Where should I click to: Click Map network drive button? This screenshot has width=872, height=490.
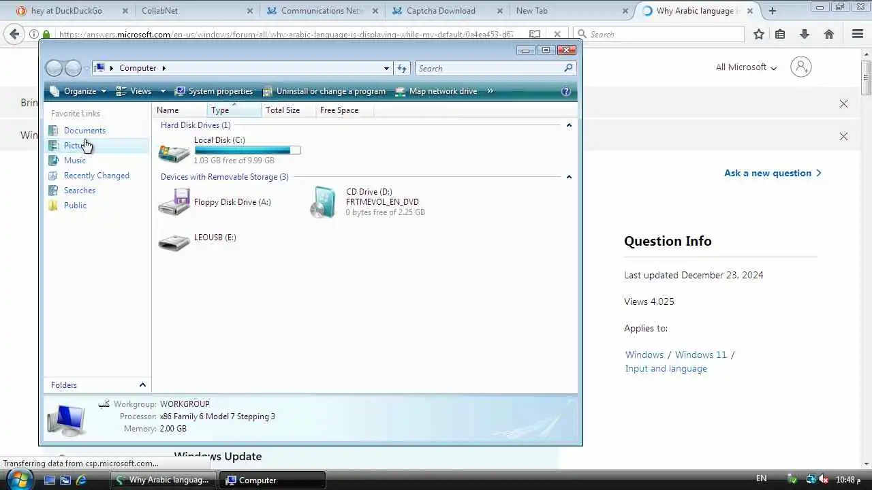click(436, 91)
